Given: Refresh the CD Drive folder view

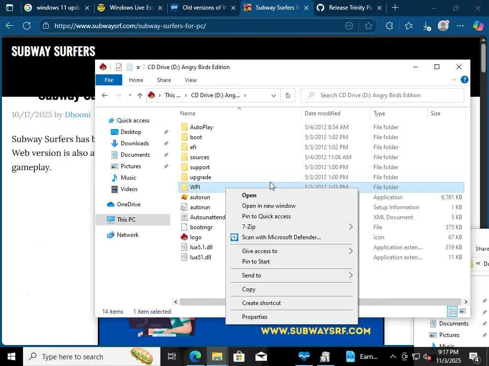Looking at the screenshot, I should coord(288,95).
